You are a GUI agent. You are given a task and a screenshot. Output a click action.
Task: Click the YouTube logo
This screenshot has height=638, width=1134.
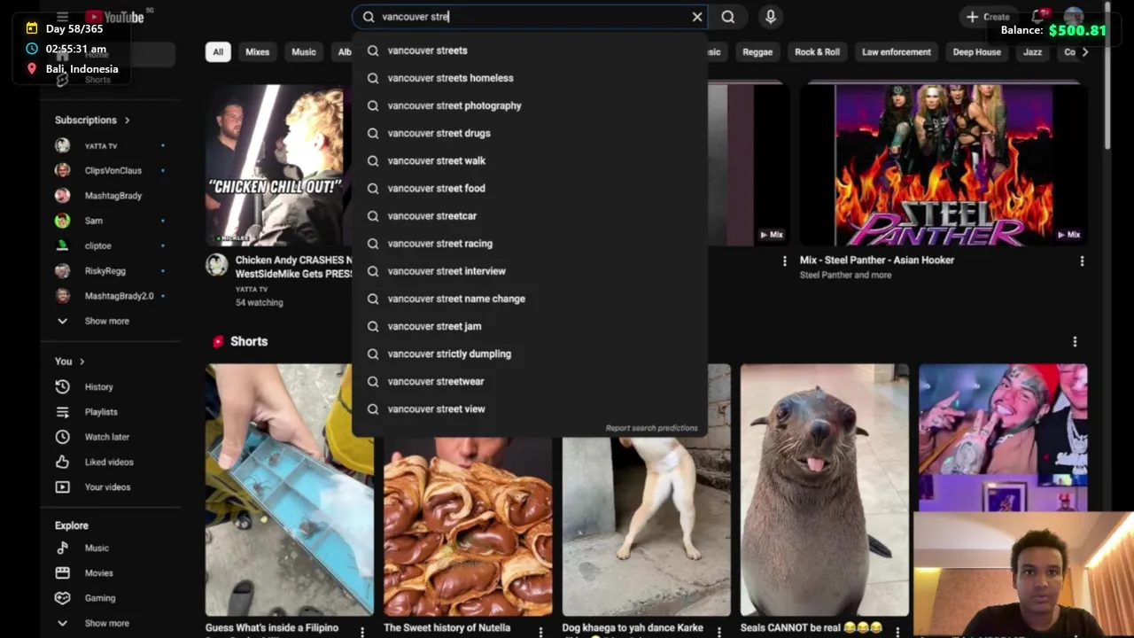click(x=115, y=17)
